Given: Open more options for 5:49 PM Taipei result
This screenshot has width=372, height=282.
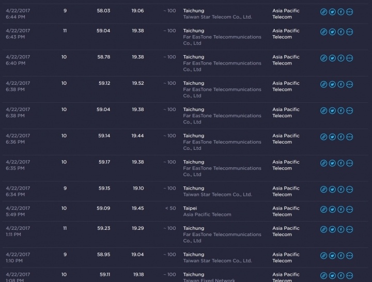Looking at the screenshot, I should tap(349, 209).
